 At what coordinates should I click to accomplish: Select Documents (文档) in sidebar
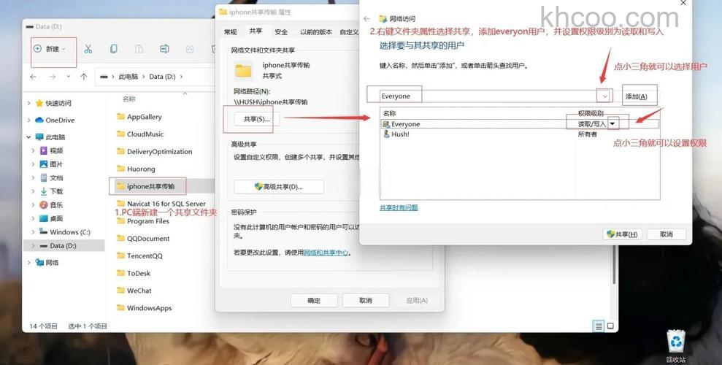click(51, 177)
